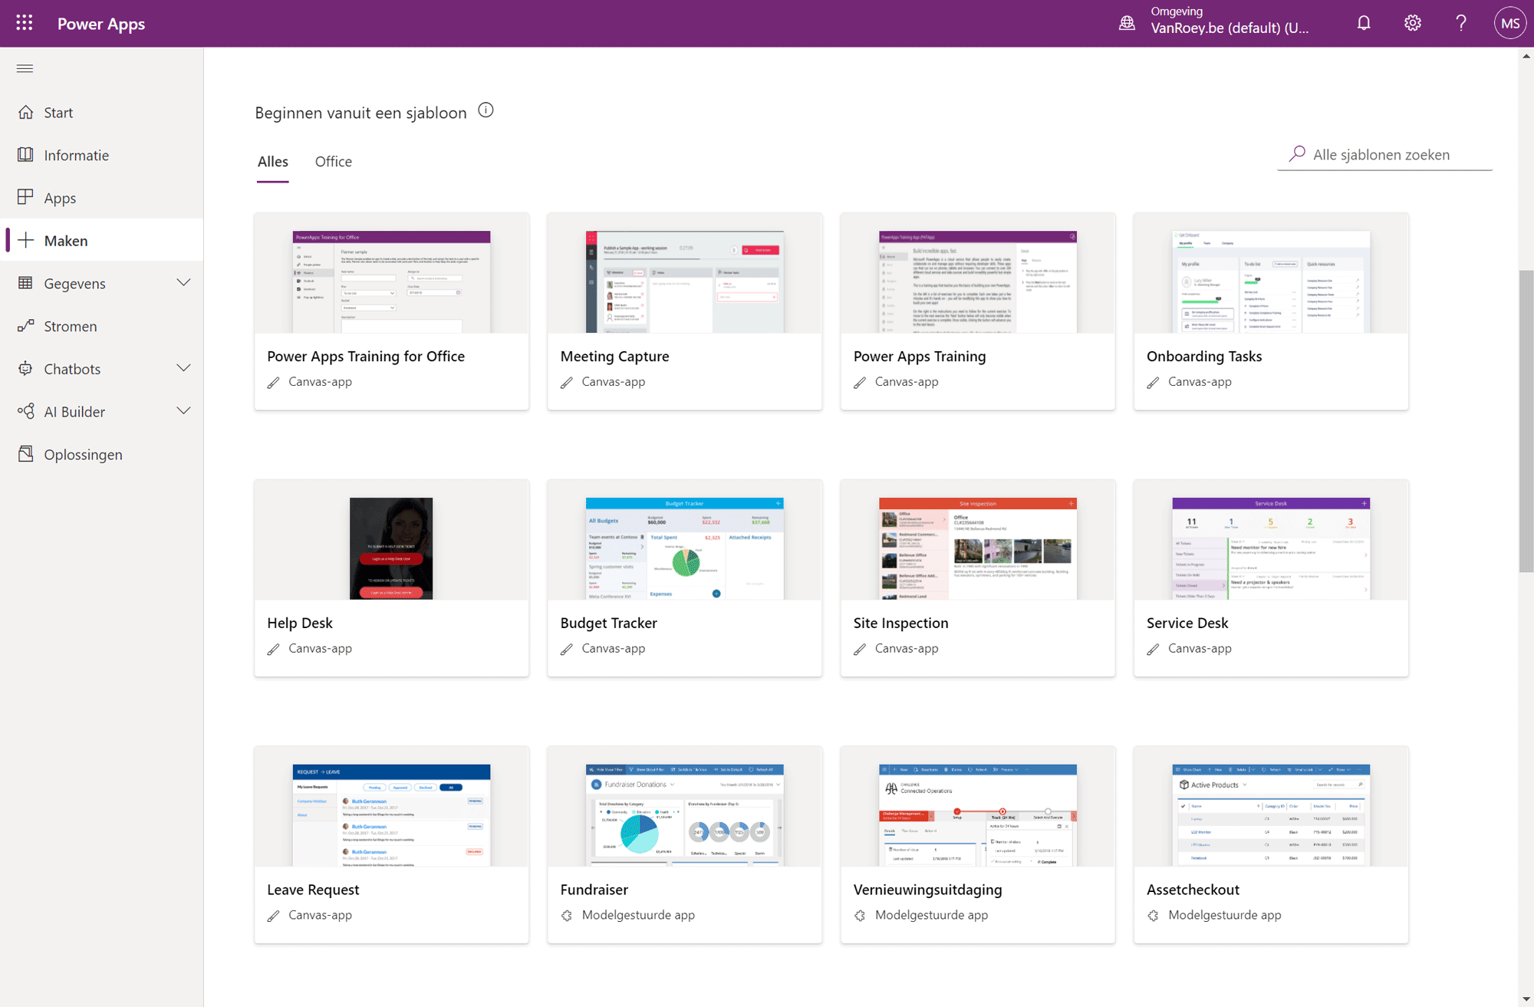Click "Canvas-app" under Power Apps Training
1534x1007 pixels.
click(907, 381)
